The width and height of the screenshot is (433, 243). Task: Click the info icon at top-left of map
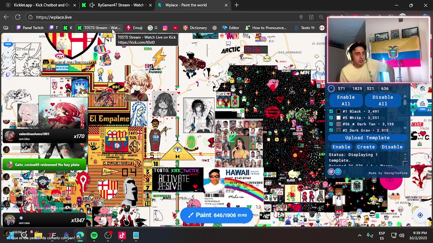tap(8, 40)
